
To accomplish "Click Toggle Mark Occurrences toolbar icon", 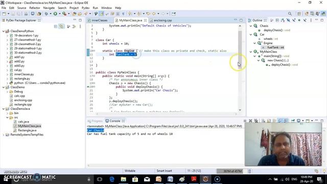I will (101, 14).
